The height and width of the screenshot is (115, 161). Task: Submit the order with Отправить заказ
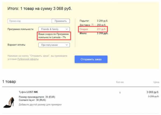91,59
